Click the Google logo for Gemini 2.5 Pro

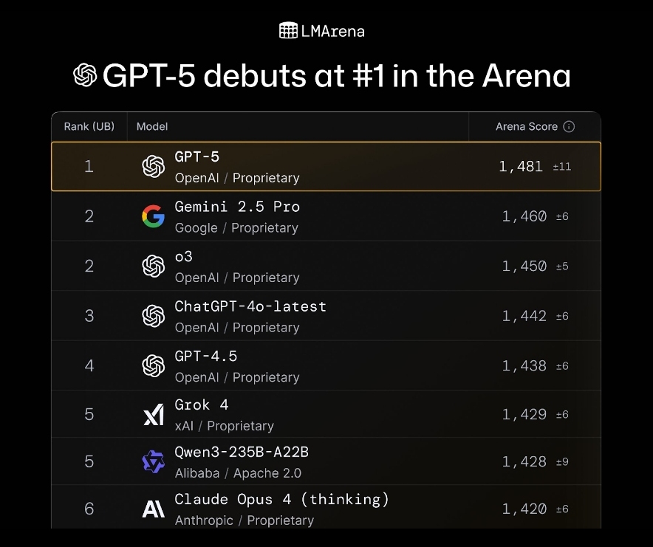153,216
